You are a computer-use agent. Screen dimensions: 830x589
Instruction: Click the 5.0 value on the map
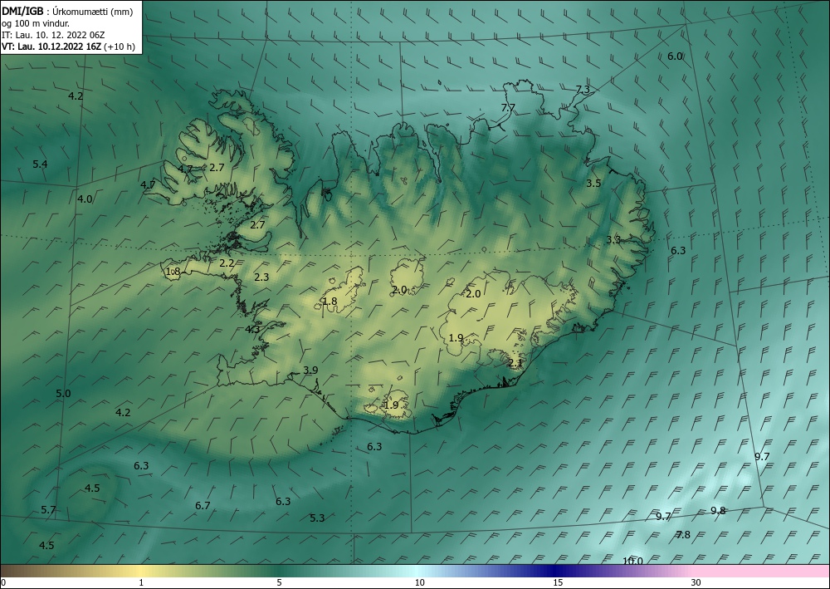coord(64,394)
